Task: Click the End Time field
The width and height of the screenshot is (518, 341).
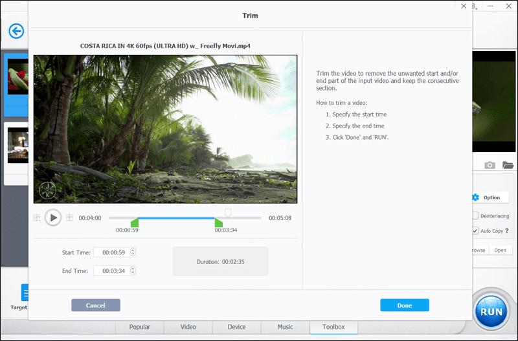Action: click(115, 271)
